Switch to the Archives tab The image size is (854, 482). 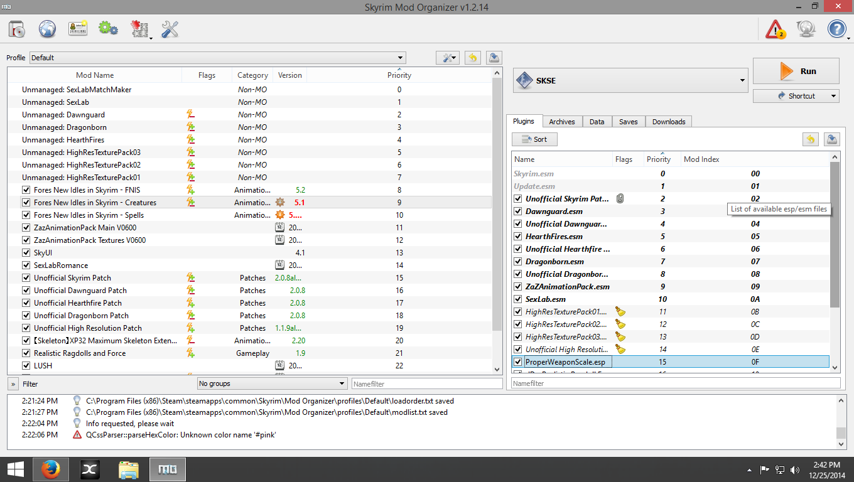coord(561,122)
